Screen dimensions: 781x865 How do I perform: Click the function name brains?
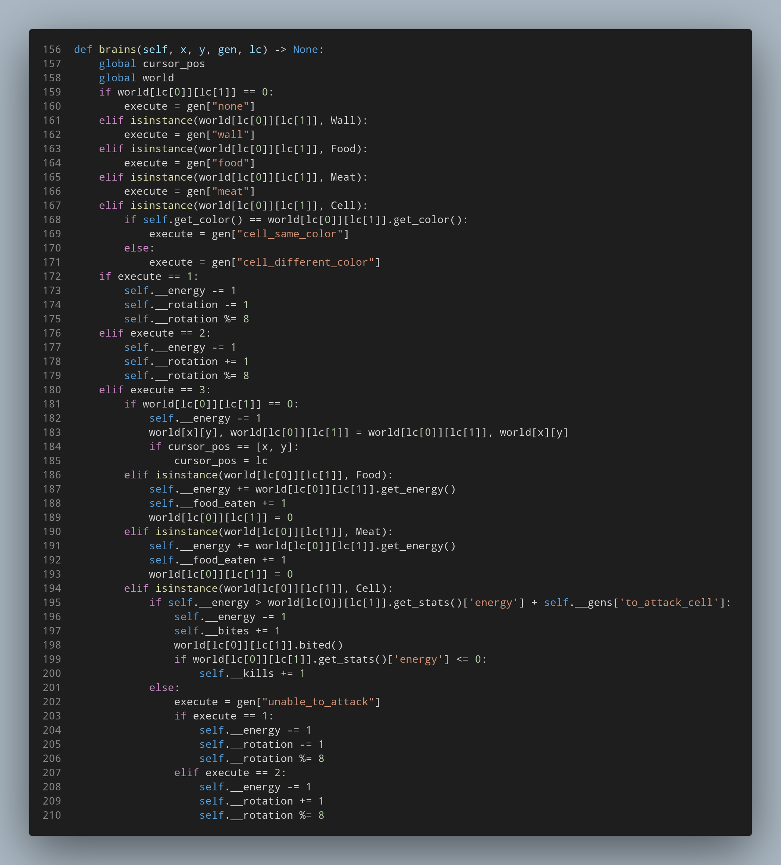[x=117, y=50]
